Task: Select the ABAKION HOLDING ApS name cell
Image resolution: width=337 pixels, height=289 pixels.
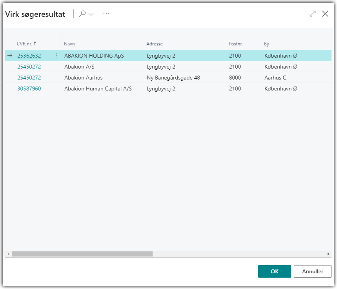Action: tap(94, 56)
